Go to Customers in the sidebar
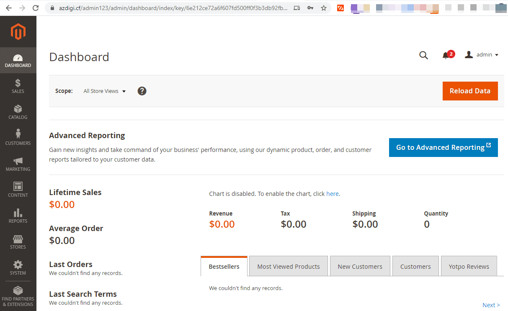 click(x=18, y=138)
